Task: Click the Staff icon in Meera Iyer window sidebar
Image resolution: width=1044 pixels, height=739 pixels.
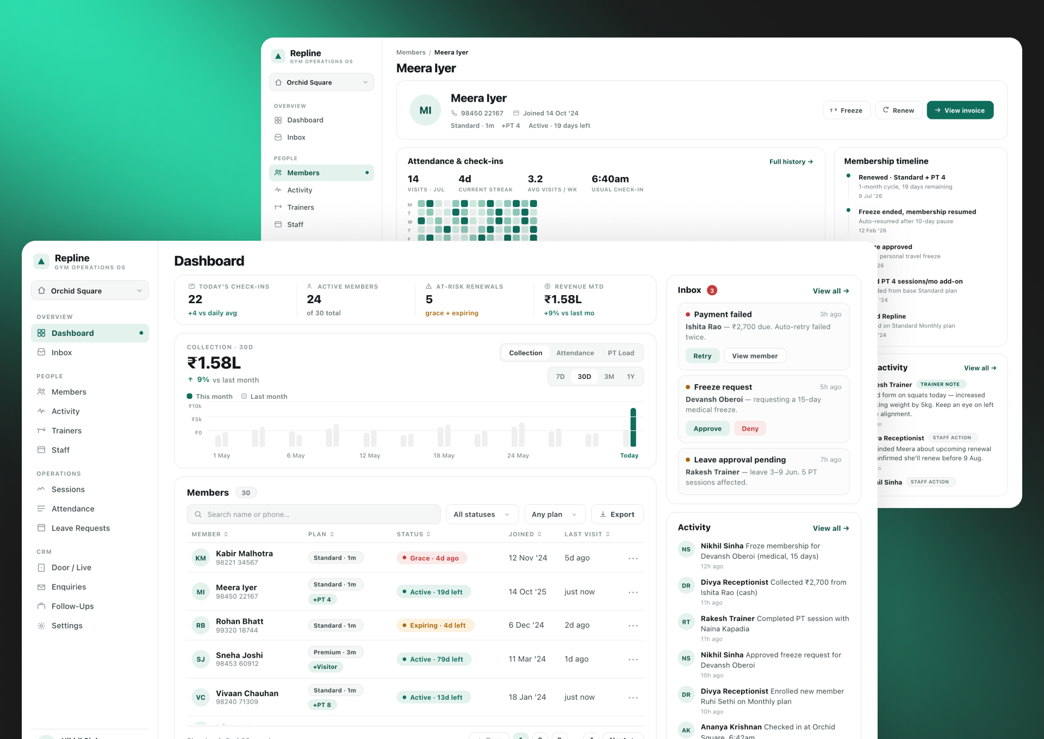Action: pos(278,224)
